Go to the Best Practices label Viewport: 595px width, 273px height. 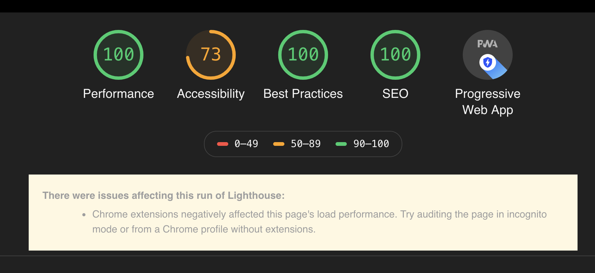click(x=303, y=94)
